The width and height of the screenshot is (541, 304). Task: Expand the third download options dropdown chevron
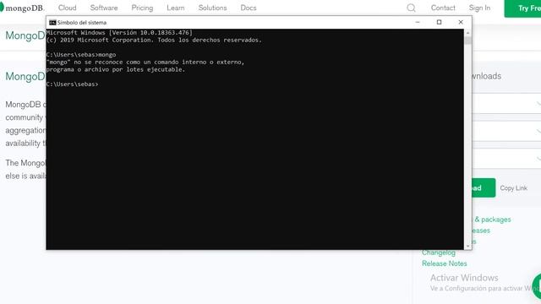(x=538, y=159)
